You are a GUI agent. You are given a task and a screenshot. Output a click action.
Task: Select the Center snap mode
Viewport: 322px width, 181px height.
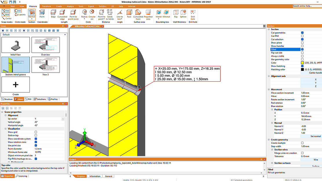pyautogui.click(x=7, y=19)
